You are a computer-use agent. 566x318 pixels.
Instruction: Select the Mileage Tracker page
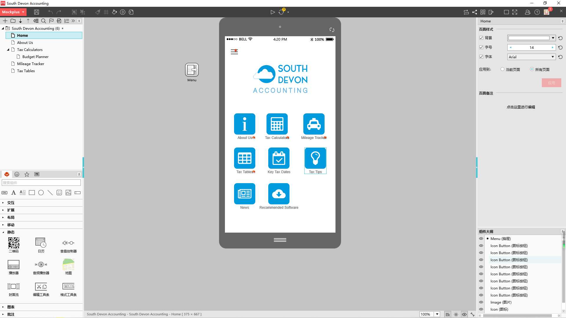click(30, 64)
